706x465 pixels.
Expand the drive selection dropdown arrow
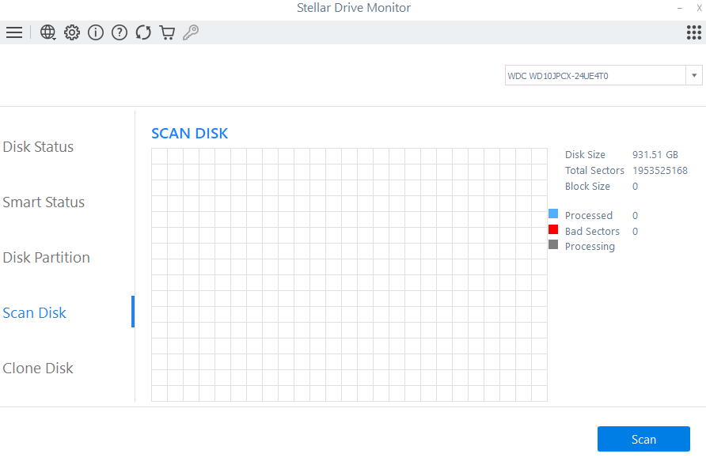point(694,75)
